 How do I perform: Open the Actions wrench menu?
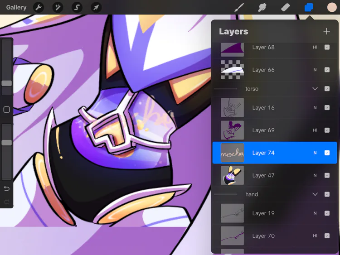(x=39, y=7)
